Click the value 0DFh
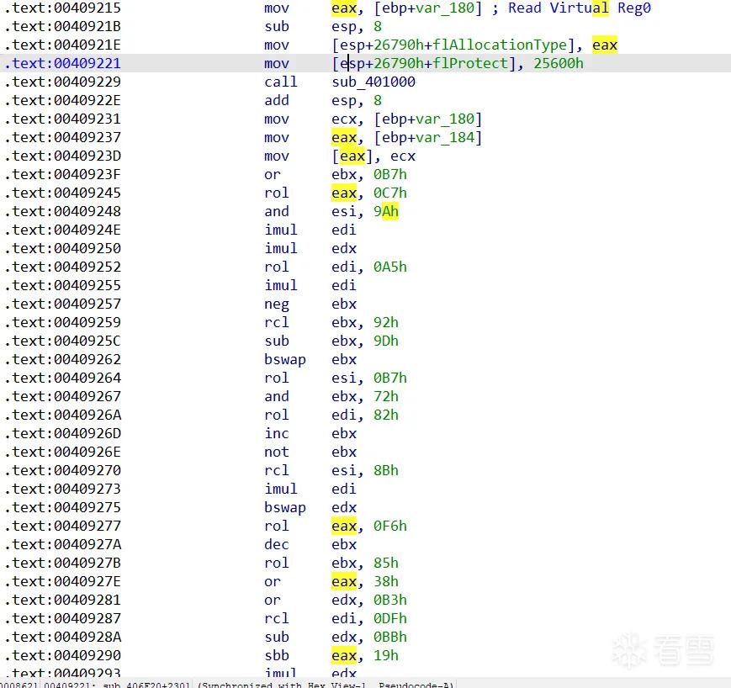731x688 pixels. click(390, 618)
